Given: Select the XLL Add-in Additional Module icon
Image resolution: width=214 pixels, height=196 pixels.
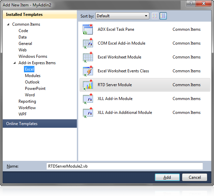Looking at the screenshot, I should coord(88,113).
